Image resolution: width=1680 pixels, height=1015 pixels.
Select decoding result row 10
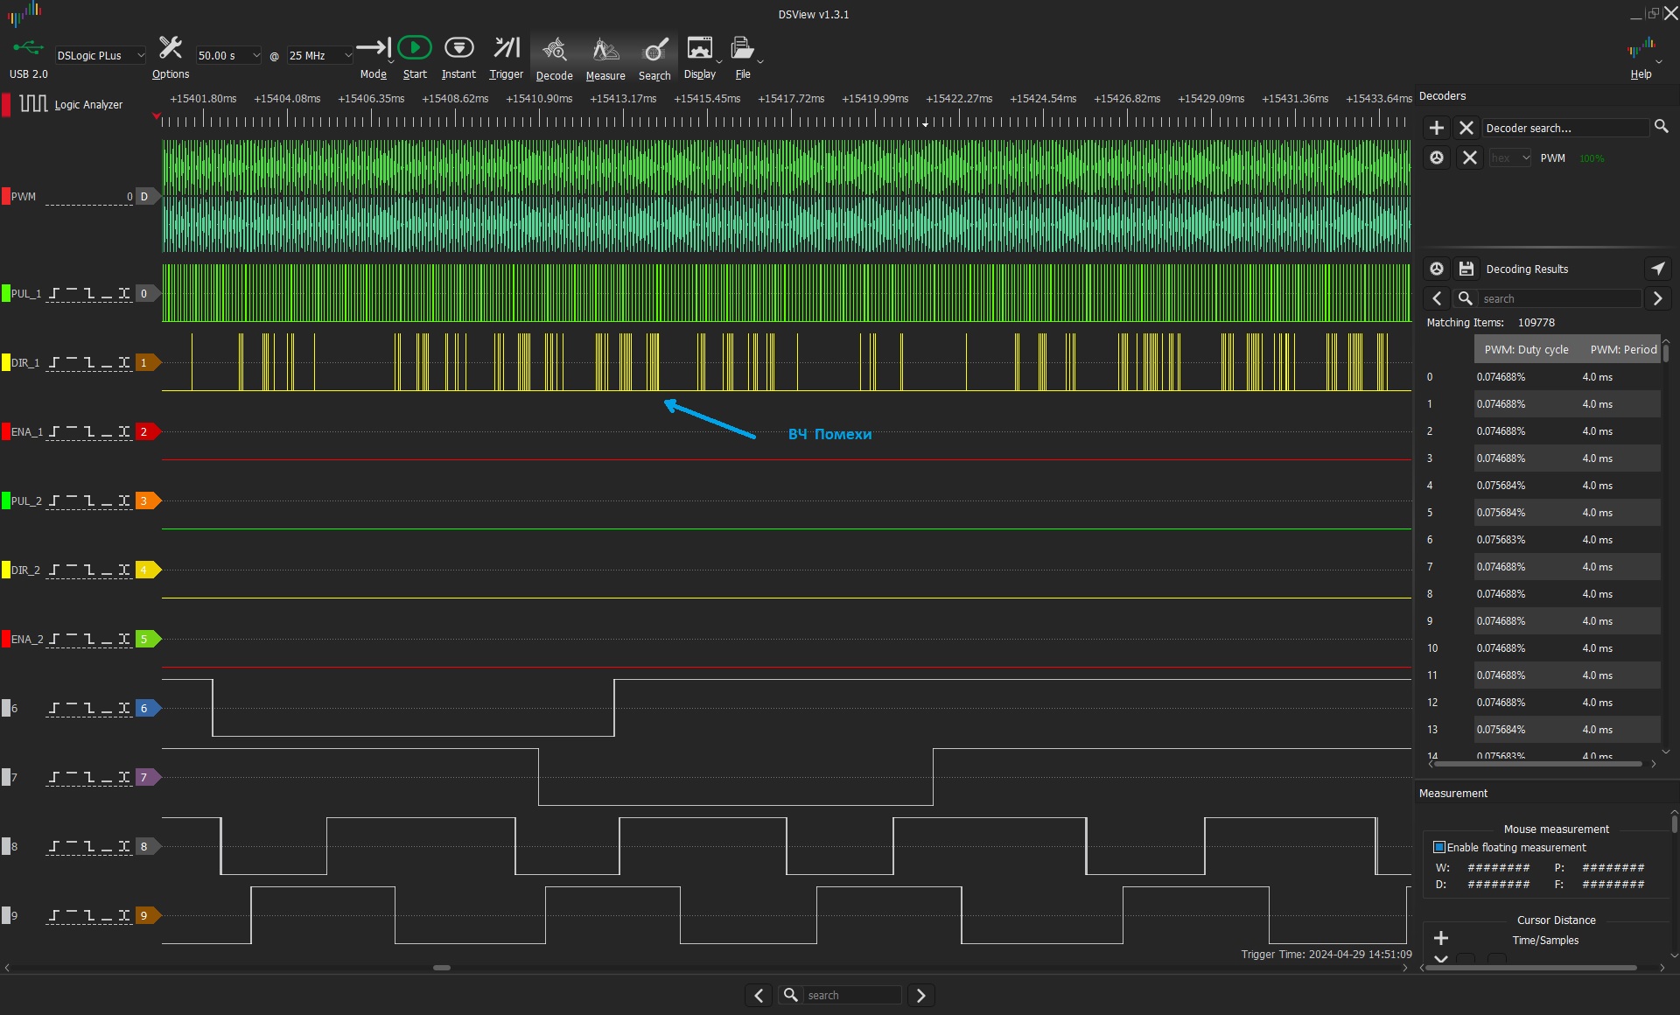point(1542,648)
